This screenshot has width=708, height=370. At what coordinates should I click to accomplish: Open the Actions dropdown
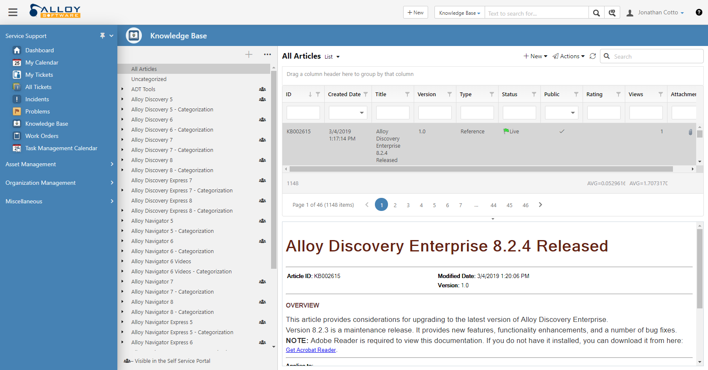(x=569, y=56)
